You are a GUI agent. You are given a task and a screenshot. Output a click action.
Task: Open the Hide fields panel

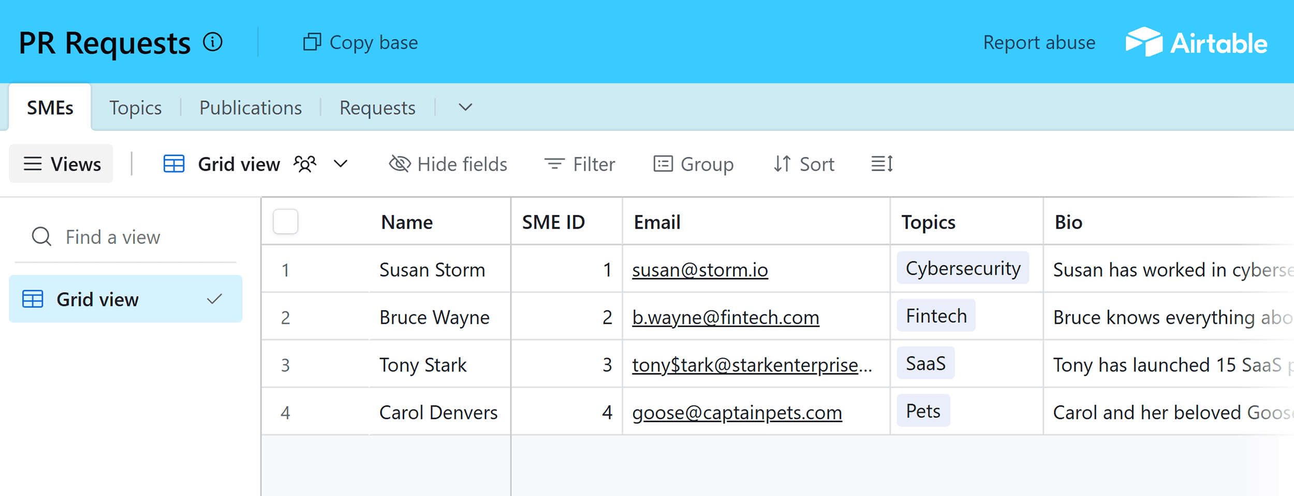(x=448, y=164)
